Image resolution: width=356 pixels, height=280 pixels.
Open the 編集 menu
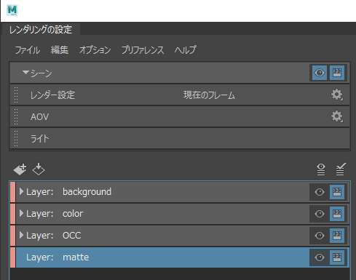tap(60, 50)
